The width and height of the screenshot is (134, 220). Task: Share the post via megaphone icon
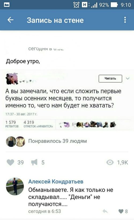[34, 162]
